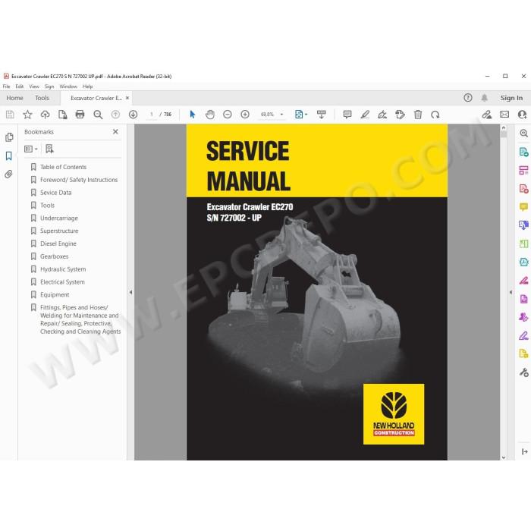Click the Stamp tool icon
This screenshot has width=531, height=531.
400,115
